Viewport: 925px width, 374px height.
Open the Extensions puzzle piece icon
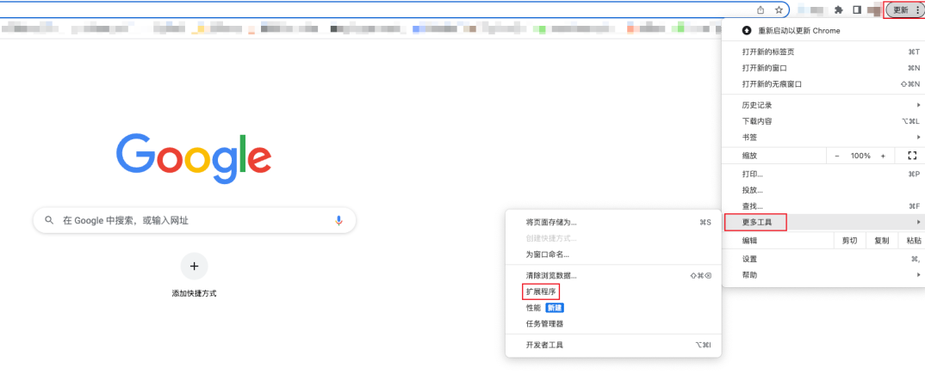pyautogui.click(x=837, y=10)
